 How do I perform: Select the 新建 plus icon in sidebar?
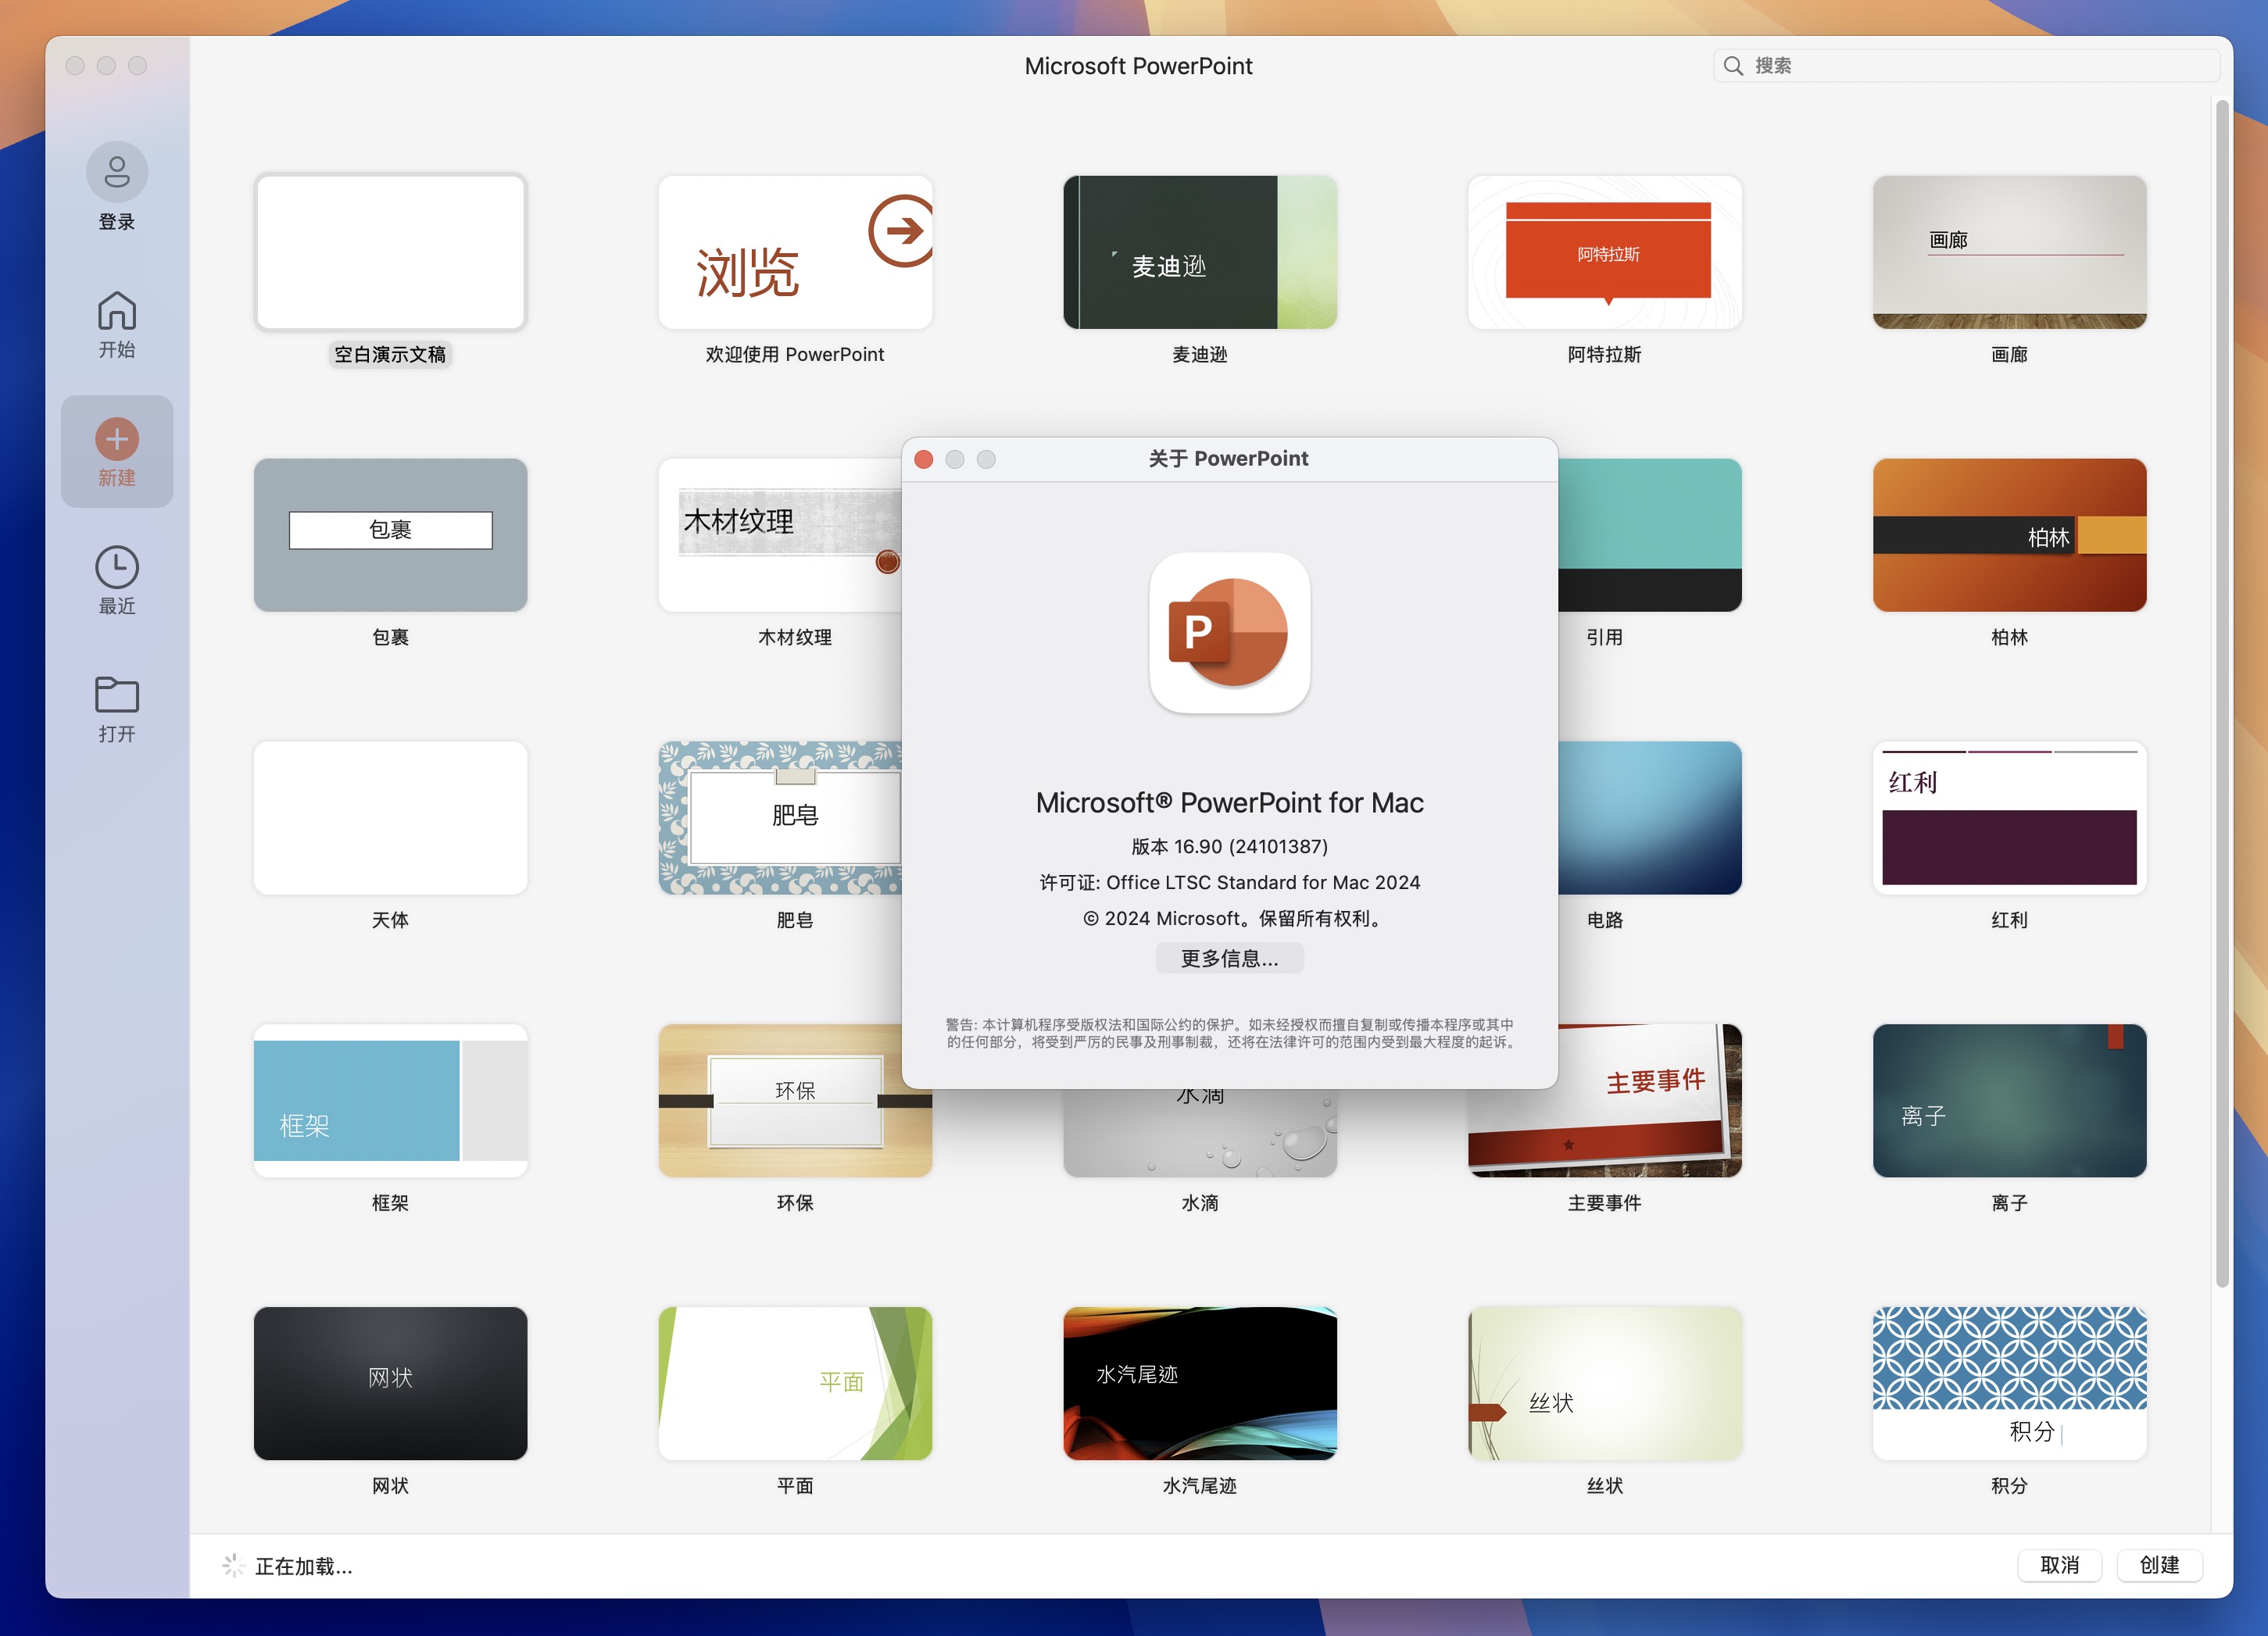[x=117, y=439]
